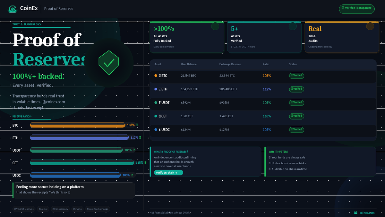This screenshot has width=385, height=217.
Task: Click the '$124M' USDC balance cell
Action: point(186,130)
